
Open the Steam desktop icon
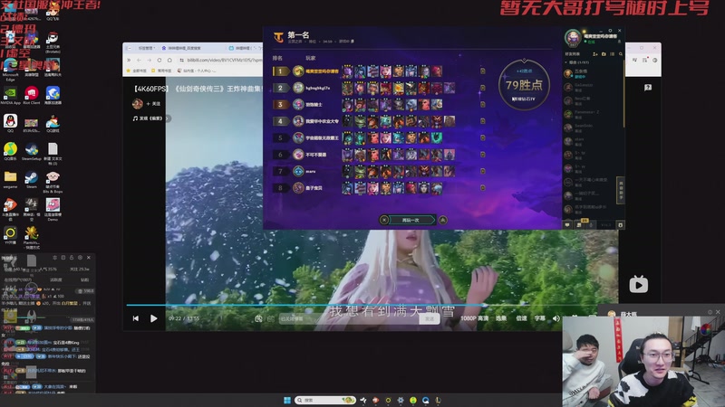pyautogui.click(x=32, y=179)
